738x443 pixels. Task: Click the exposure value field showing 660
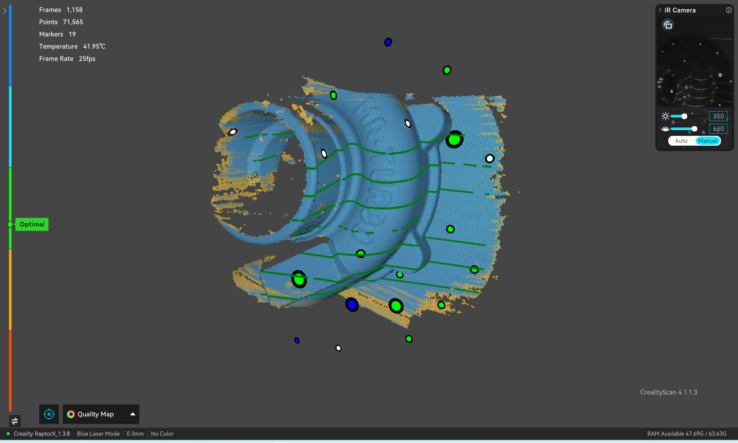coord(718,129)
